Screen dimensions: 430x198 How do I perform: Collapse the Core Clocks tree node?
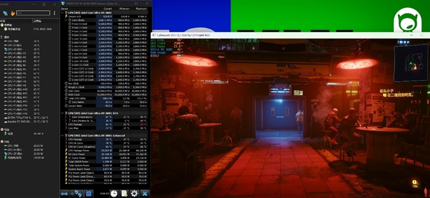click(66, 20)
